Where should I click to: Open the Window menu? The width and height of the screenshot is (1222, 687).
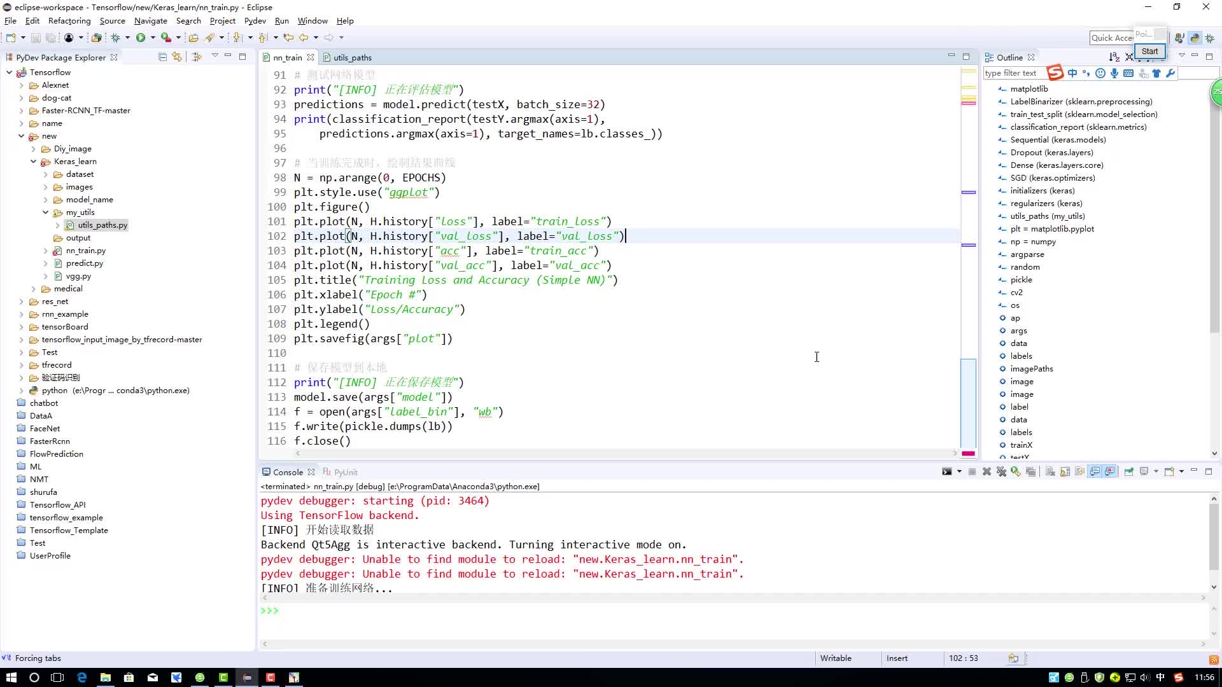(x=313, y=21)
